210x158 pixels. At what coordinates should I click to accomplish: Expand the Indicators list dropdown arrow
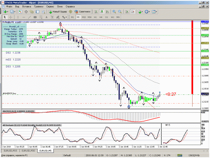(x=142, y=12)
